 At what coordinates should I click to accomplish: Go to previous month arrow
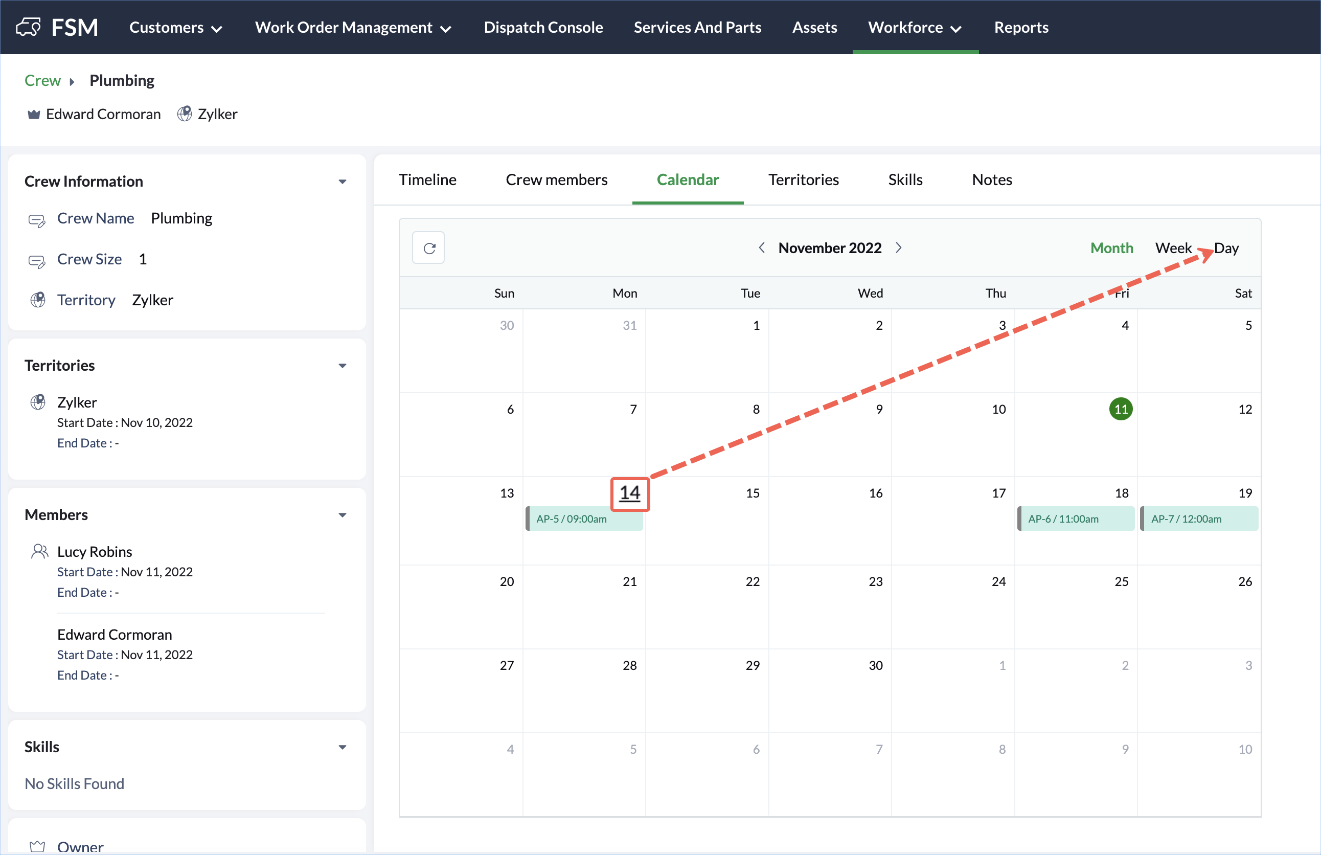(762, 247)
